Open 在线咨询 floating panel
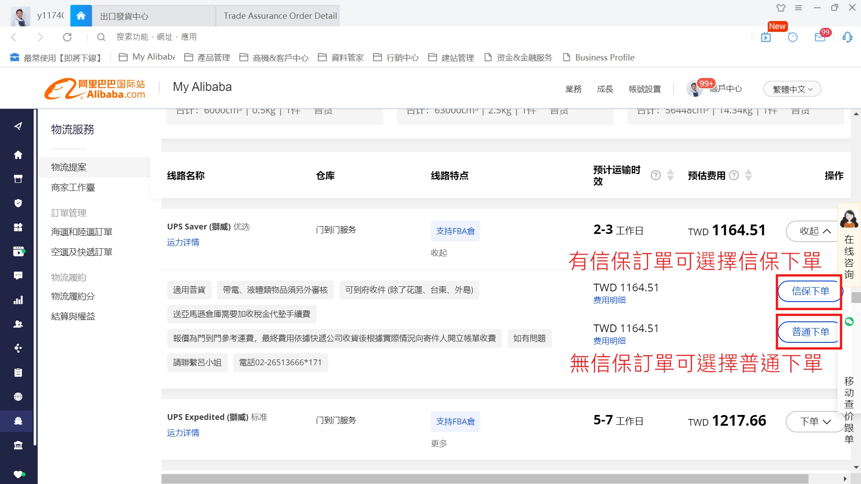Screen dimensions: 861x484 coord(849,245)
